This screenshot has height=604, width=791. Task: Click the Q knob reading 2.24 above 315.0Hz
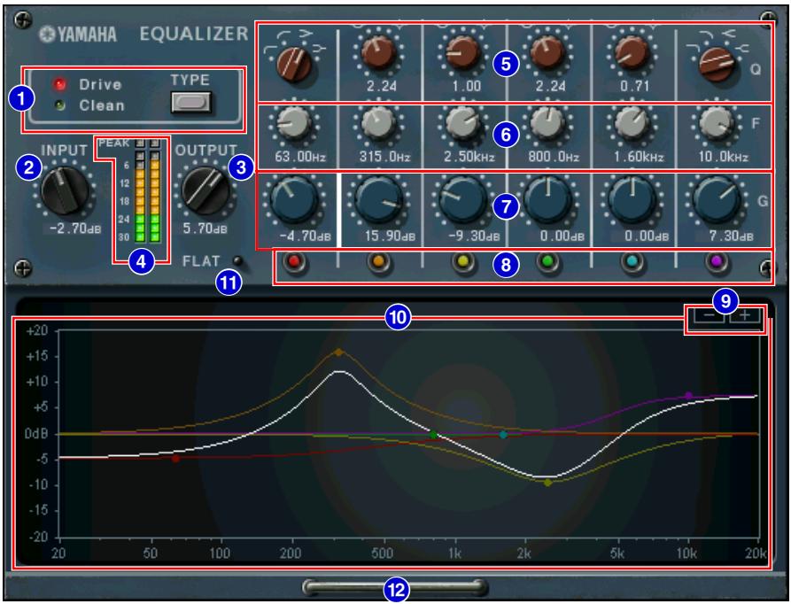pyautogui.click(x=379, y=54)
